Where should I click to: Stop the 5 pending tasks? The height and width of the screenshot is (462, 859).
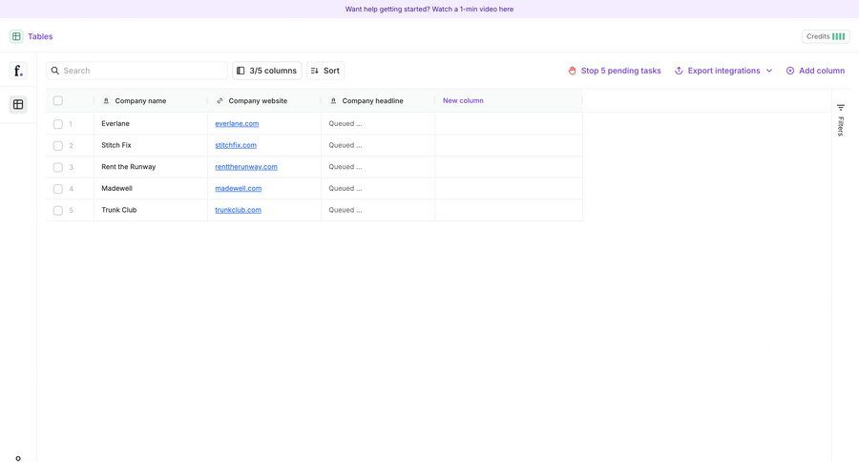(x=614, y=71)
